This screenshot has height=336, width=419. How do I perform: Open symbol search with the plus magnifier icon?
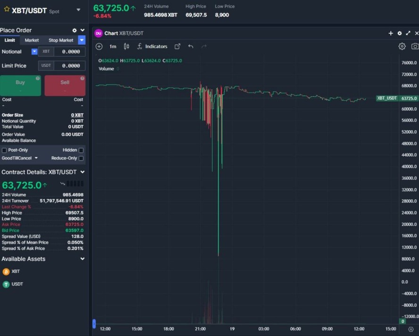tap(99, 46)
